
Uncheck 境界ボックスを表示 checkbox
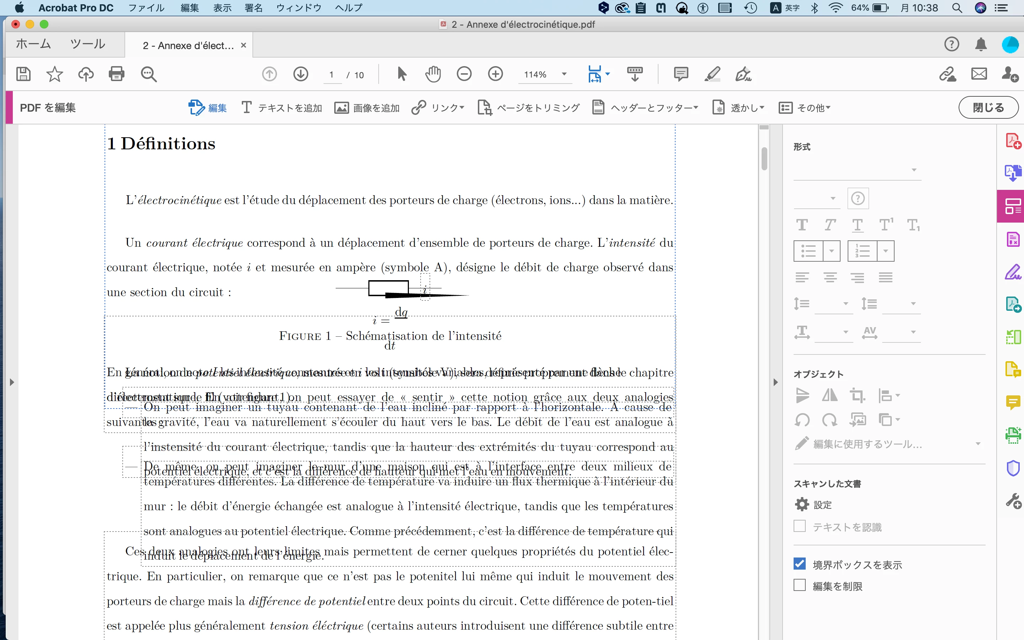[x=799, y=564]
